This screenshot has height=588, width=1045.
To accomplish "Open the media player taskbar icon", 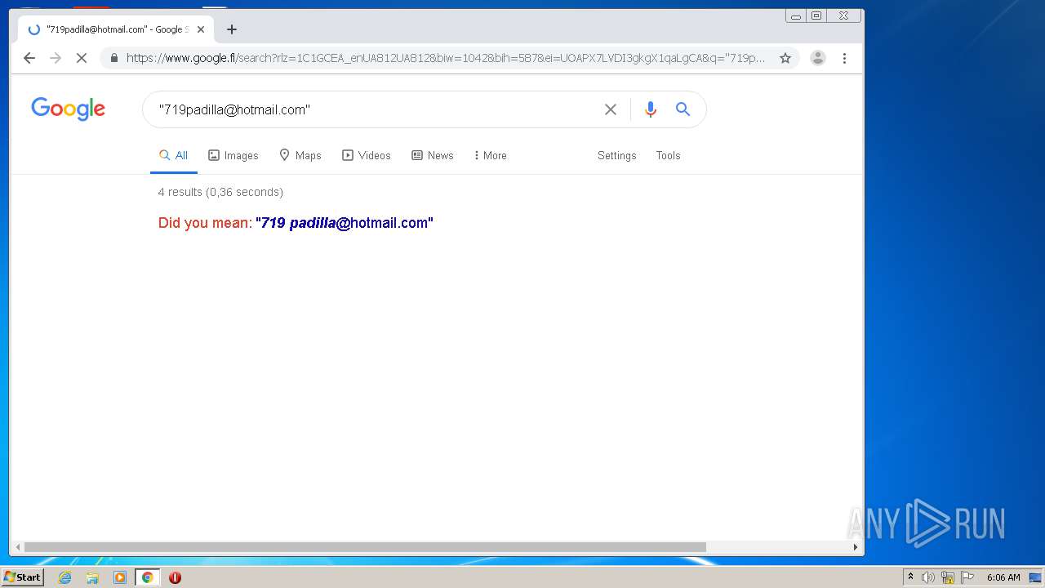I will (x=120, y=577).
